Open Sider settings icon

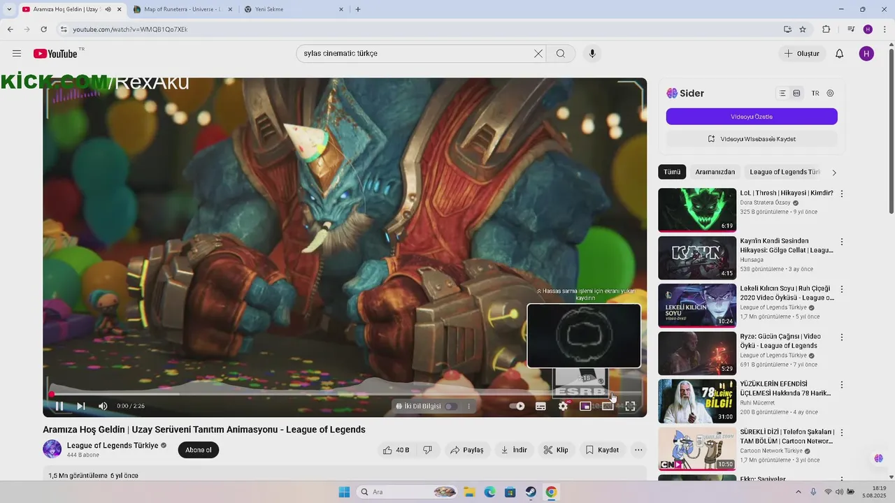pos(831,93)
